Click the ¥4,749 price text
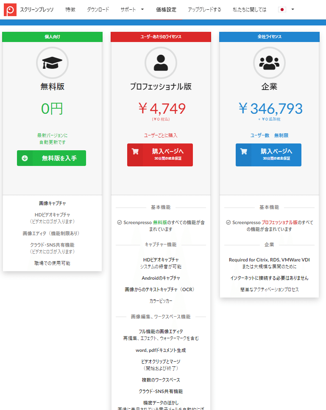 pyautogui.click(x=162, y=109)
